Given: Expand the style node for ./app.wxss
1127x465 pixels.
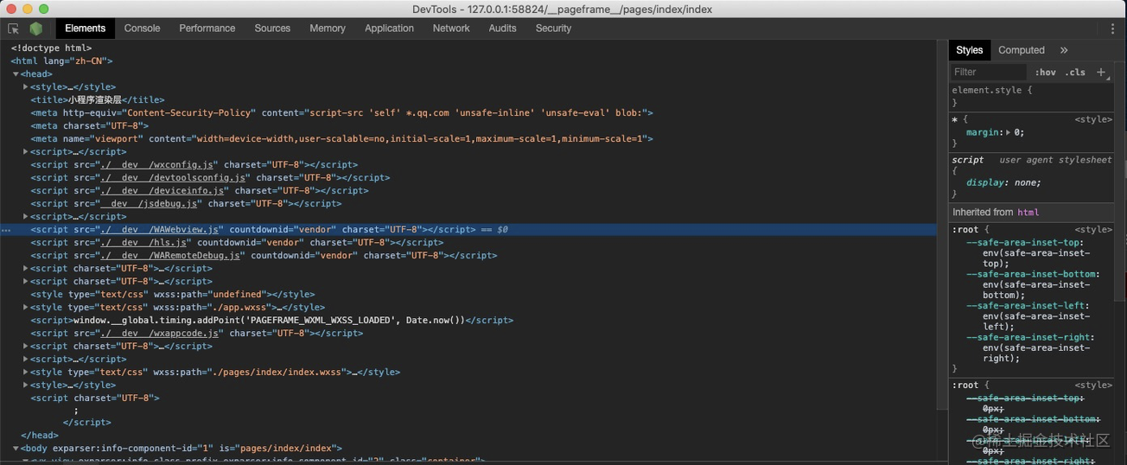Looking at the screenshot, I should tap(26, 308).
